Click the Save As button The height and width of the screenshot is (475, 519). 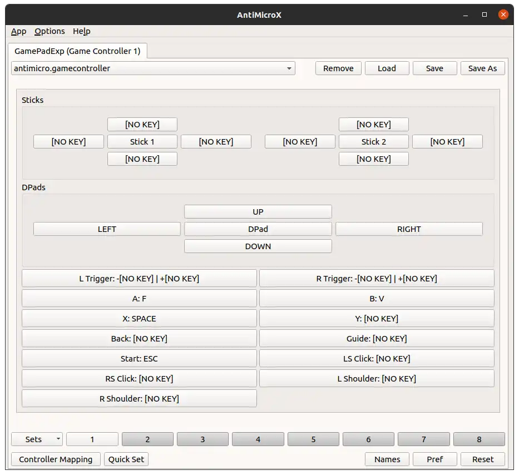[x=483, y=68]
